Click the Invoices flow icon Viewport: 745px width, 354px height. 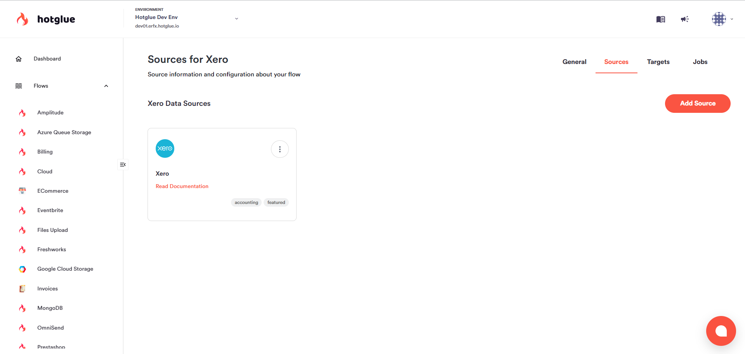pyautogui.click(x=23, y=288)
